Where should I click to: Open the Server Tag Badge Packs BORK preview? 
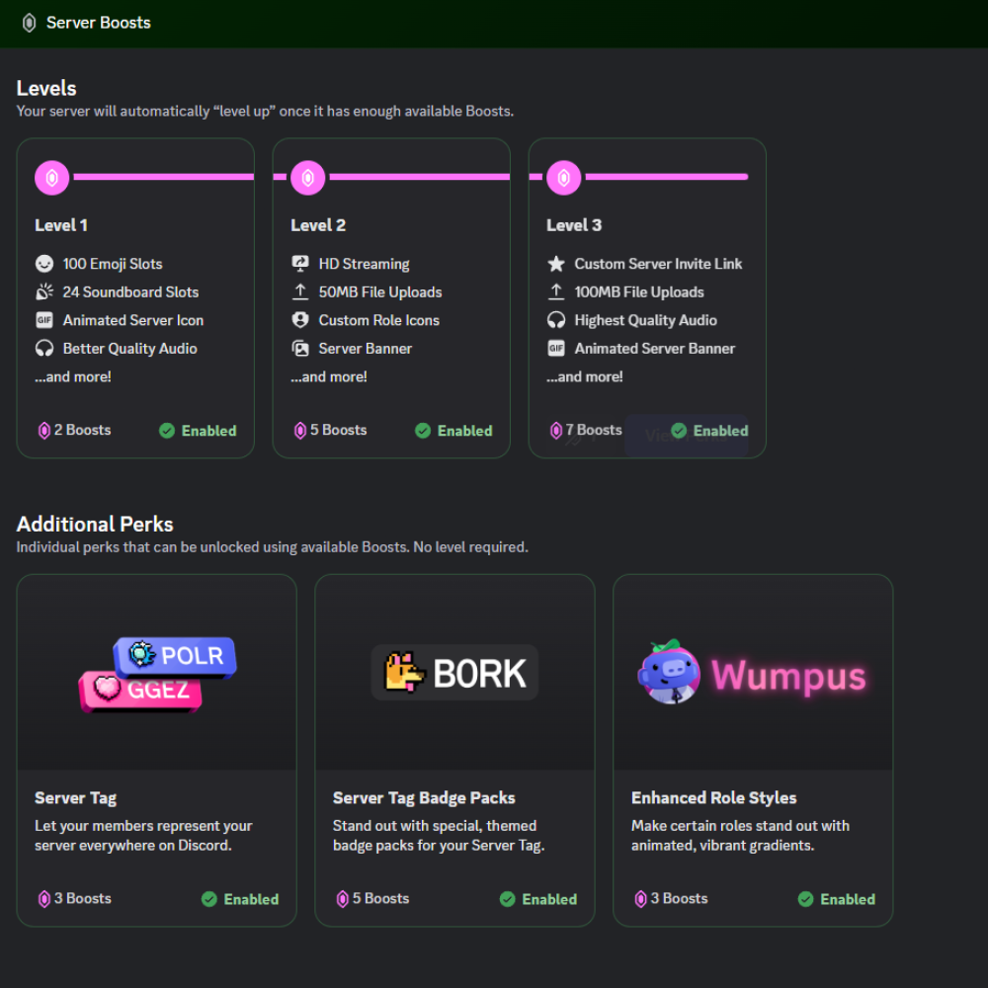[x=454, y=673]
